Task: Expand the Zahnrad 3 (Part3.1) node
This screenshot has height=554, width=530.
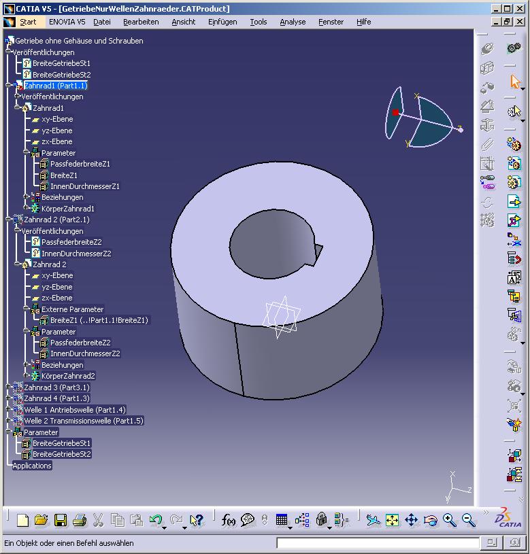Action: tap(8, 387)
